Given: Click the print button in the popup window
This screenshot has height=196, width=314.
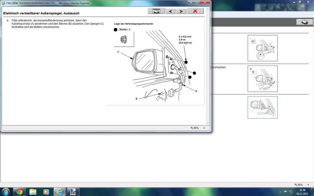Looking at the screenshot, I should [x=156, y=11].
